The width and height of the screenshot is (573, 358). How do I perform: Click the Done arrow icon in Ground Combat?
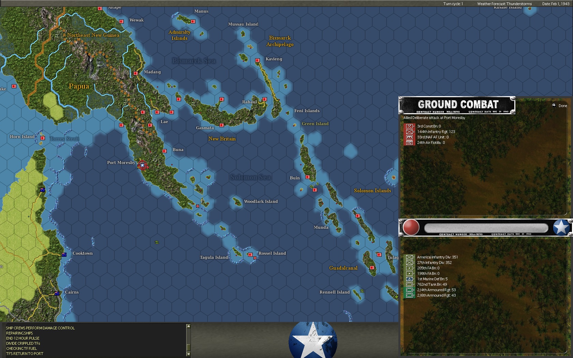tap(554, 106)
